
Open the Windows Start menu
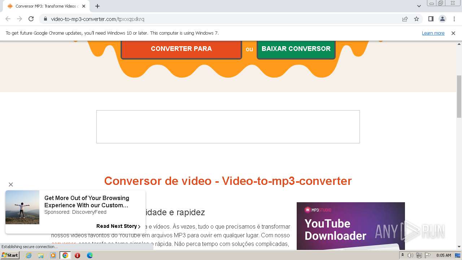(x=10, y=255)
